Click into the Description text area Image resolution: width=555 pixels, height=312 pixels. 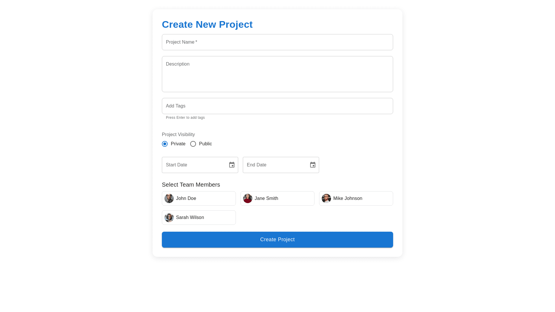pos(277,74)
